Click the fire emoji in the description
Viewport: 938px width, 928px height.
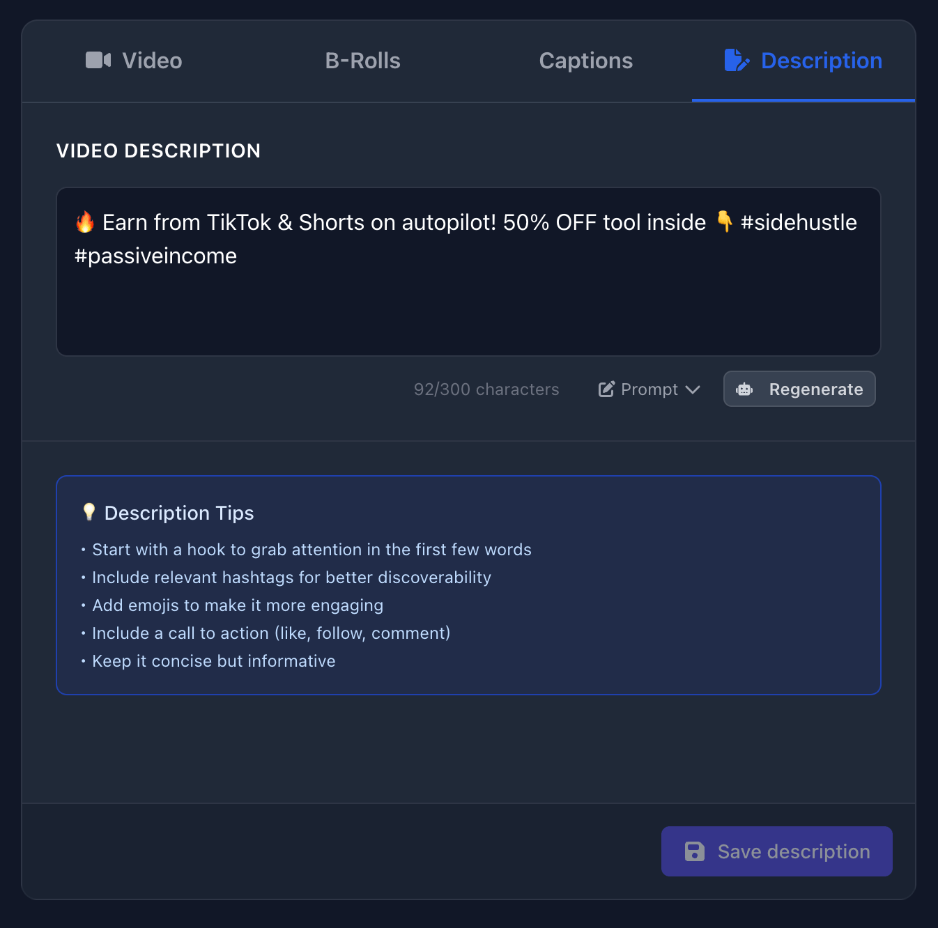coord(85,222)
